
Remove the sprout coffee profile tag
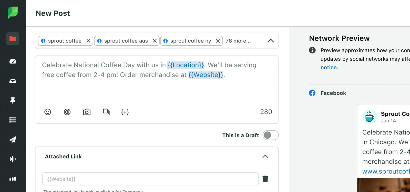point(88,41)
